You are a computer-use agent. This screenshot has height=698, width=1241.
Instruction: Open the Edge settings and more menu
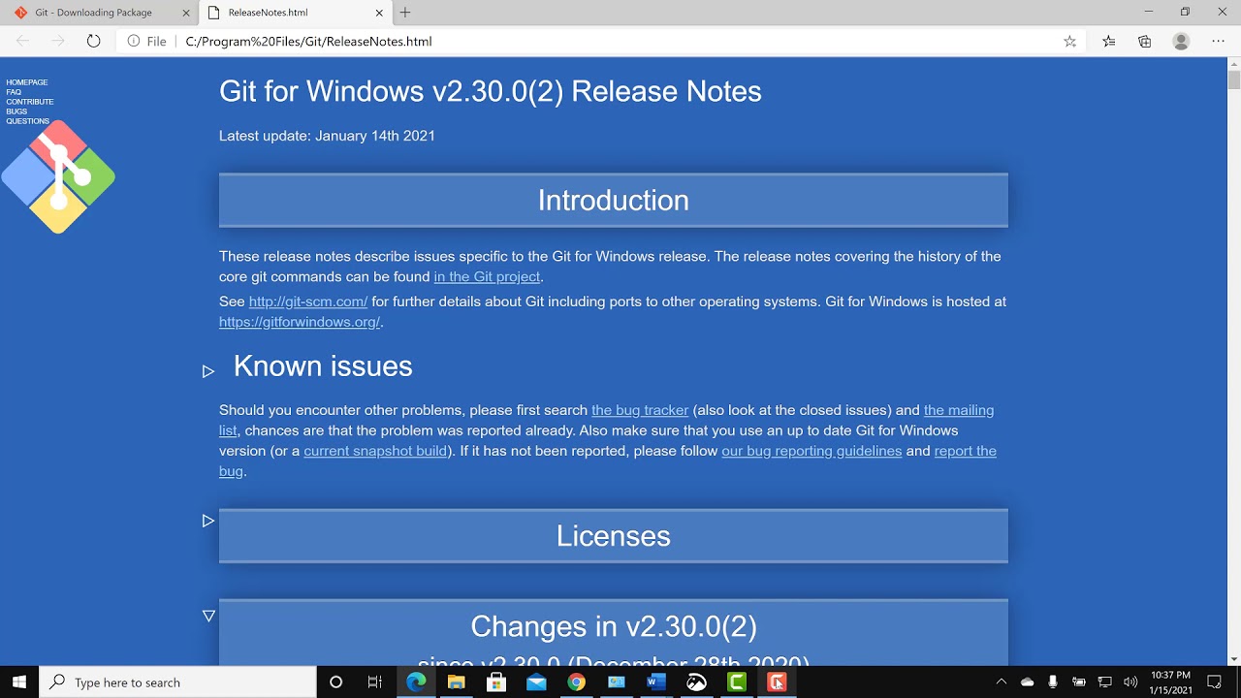(x=1218, y=42)
